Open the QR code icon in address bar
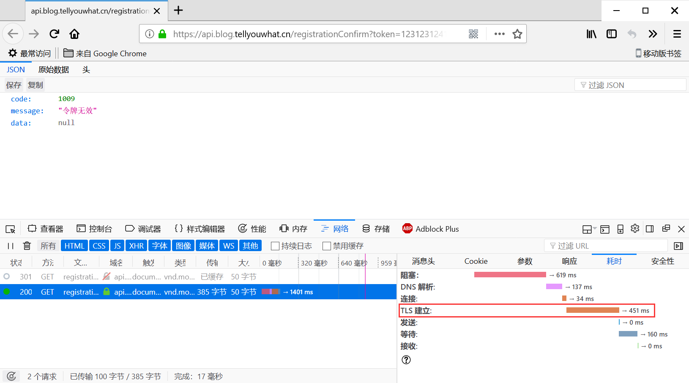This screenshot has height=383, width=689. pos(473,34)
